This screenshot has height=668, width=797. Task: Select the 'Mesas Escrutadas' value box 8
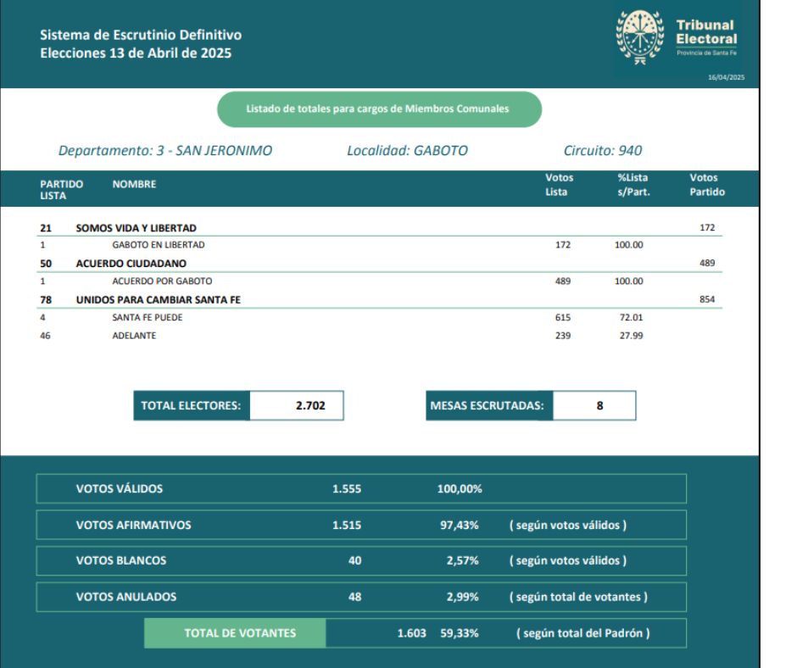point(593,406)
